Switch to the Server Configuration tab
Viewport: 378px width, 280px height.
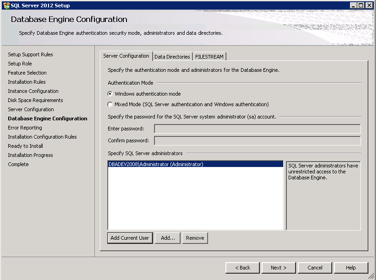click(x=126, y=56)
